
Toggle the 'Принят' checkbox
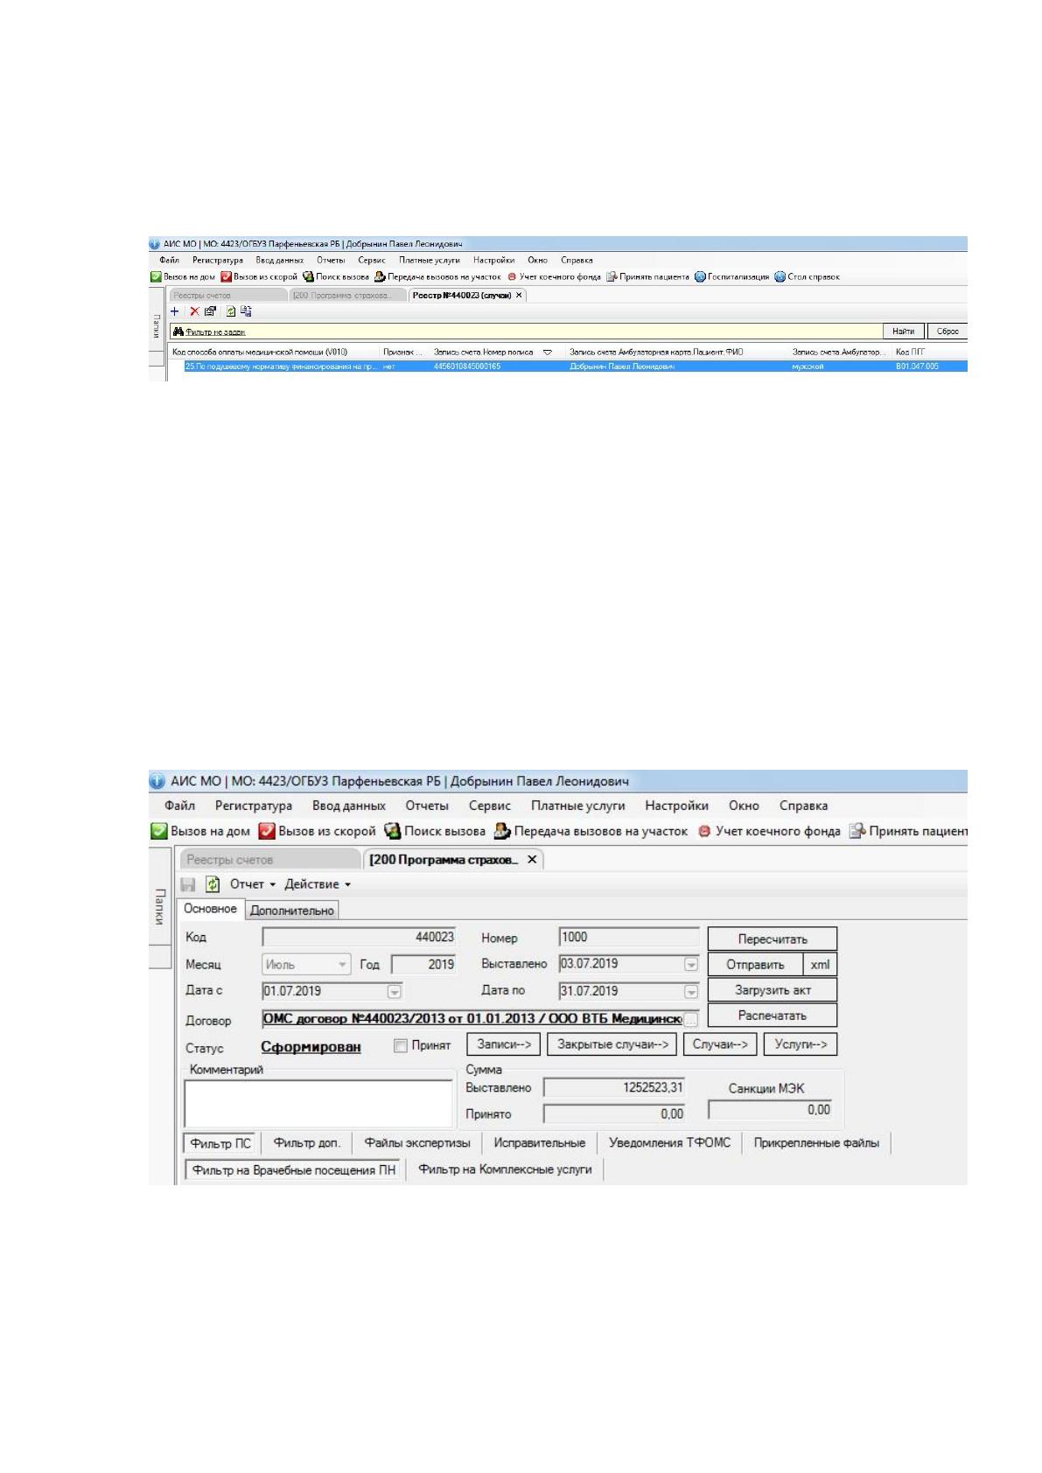(x=401, y=1046)
